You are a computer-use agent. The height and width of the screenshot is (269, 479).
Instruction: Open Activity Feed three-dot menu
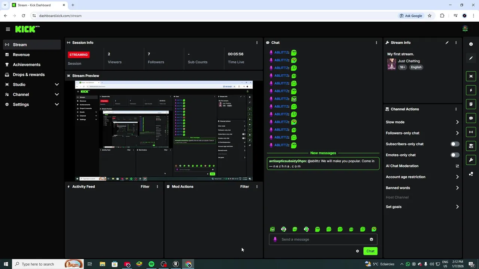pos(157,186)
